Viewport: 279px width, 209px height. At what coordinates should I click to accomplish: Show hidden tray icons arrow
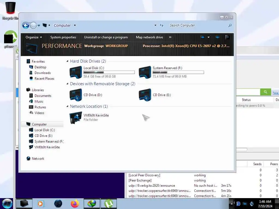(x=232, y=204)
